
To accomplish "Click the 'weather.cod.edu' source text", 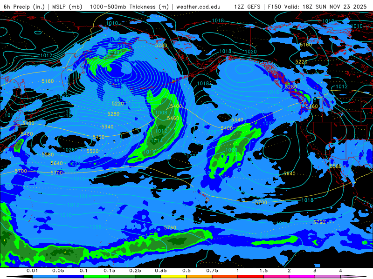I will point(199,7).
